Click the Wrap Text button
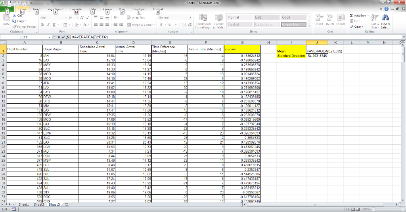 pos(136,17)
